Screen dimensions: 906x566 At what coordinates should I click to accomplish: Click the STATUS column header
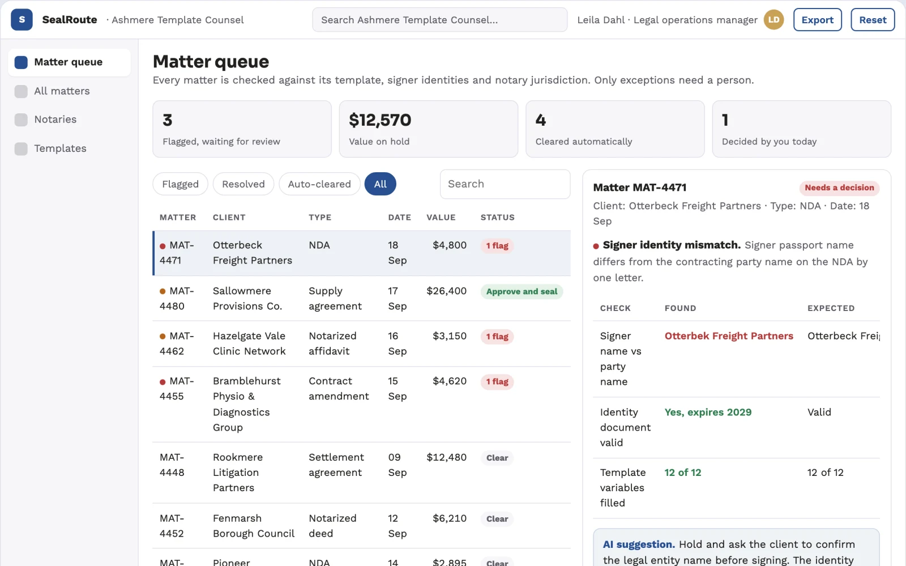pyautogui.click(x=498, y=218)
